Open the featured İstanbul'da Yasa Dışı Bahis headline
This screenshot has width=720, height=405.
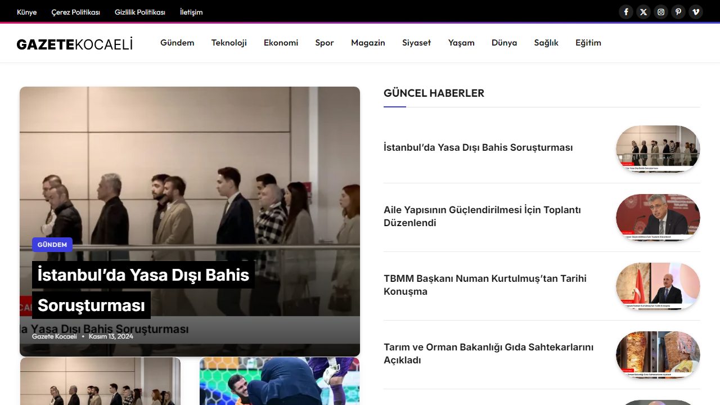143,275
